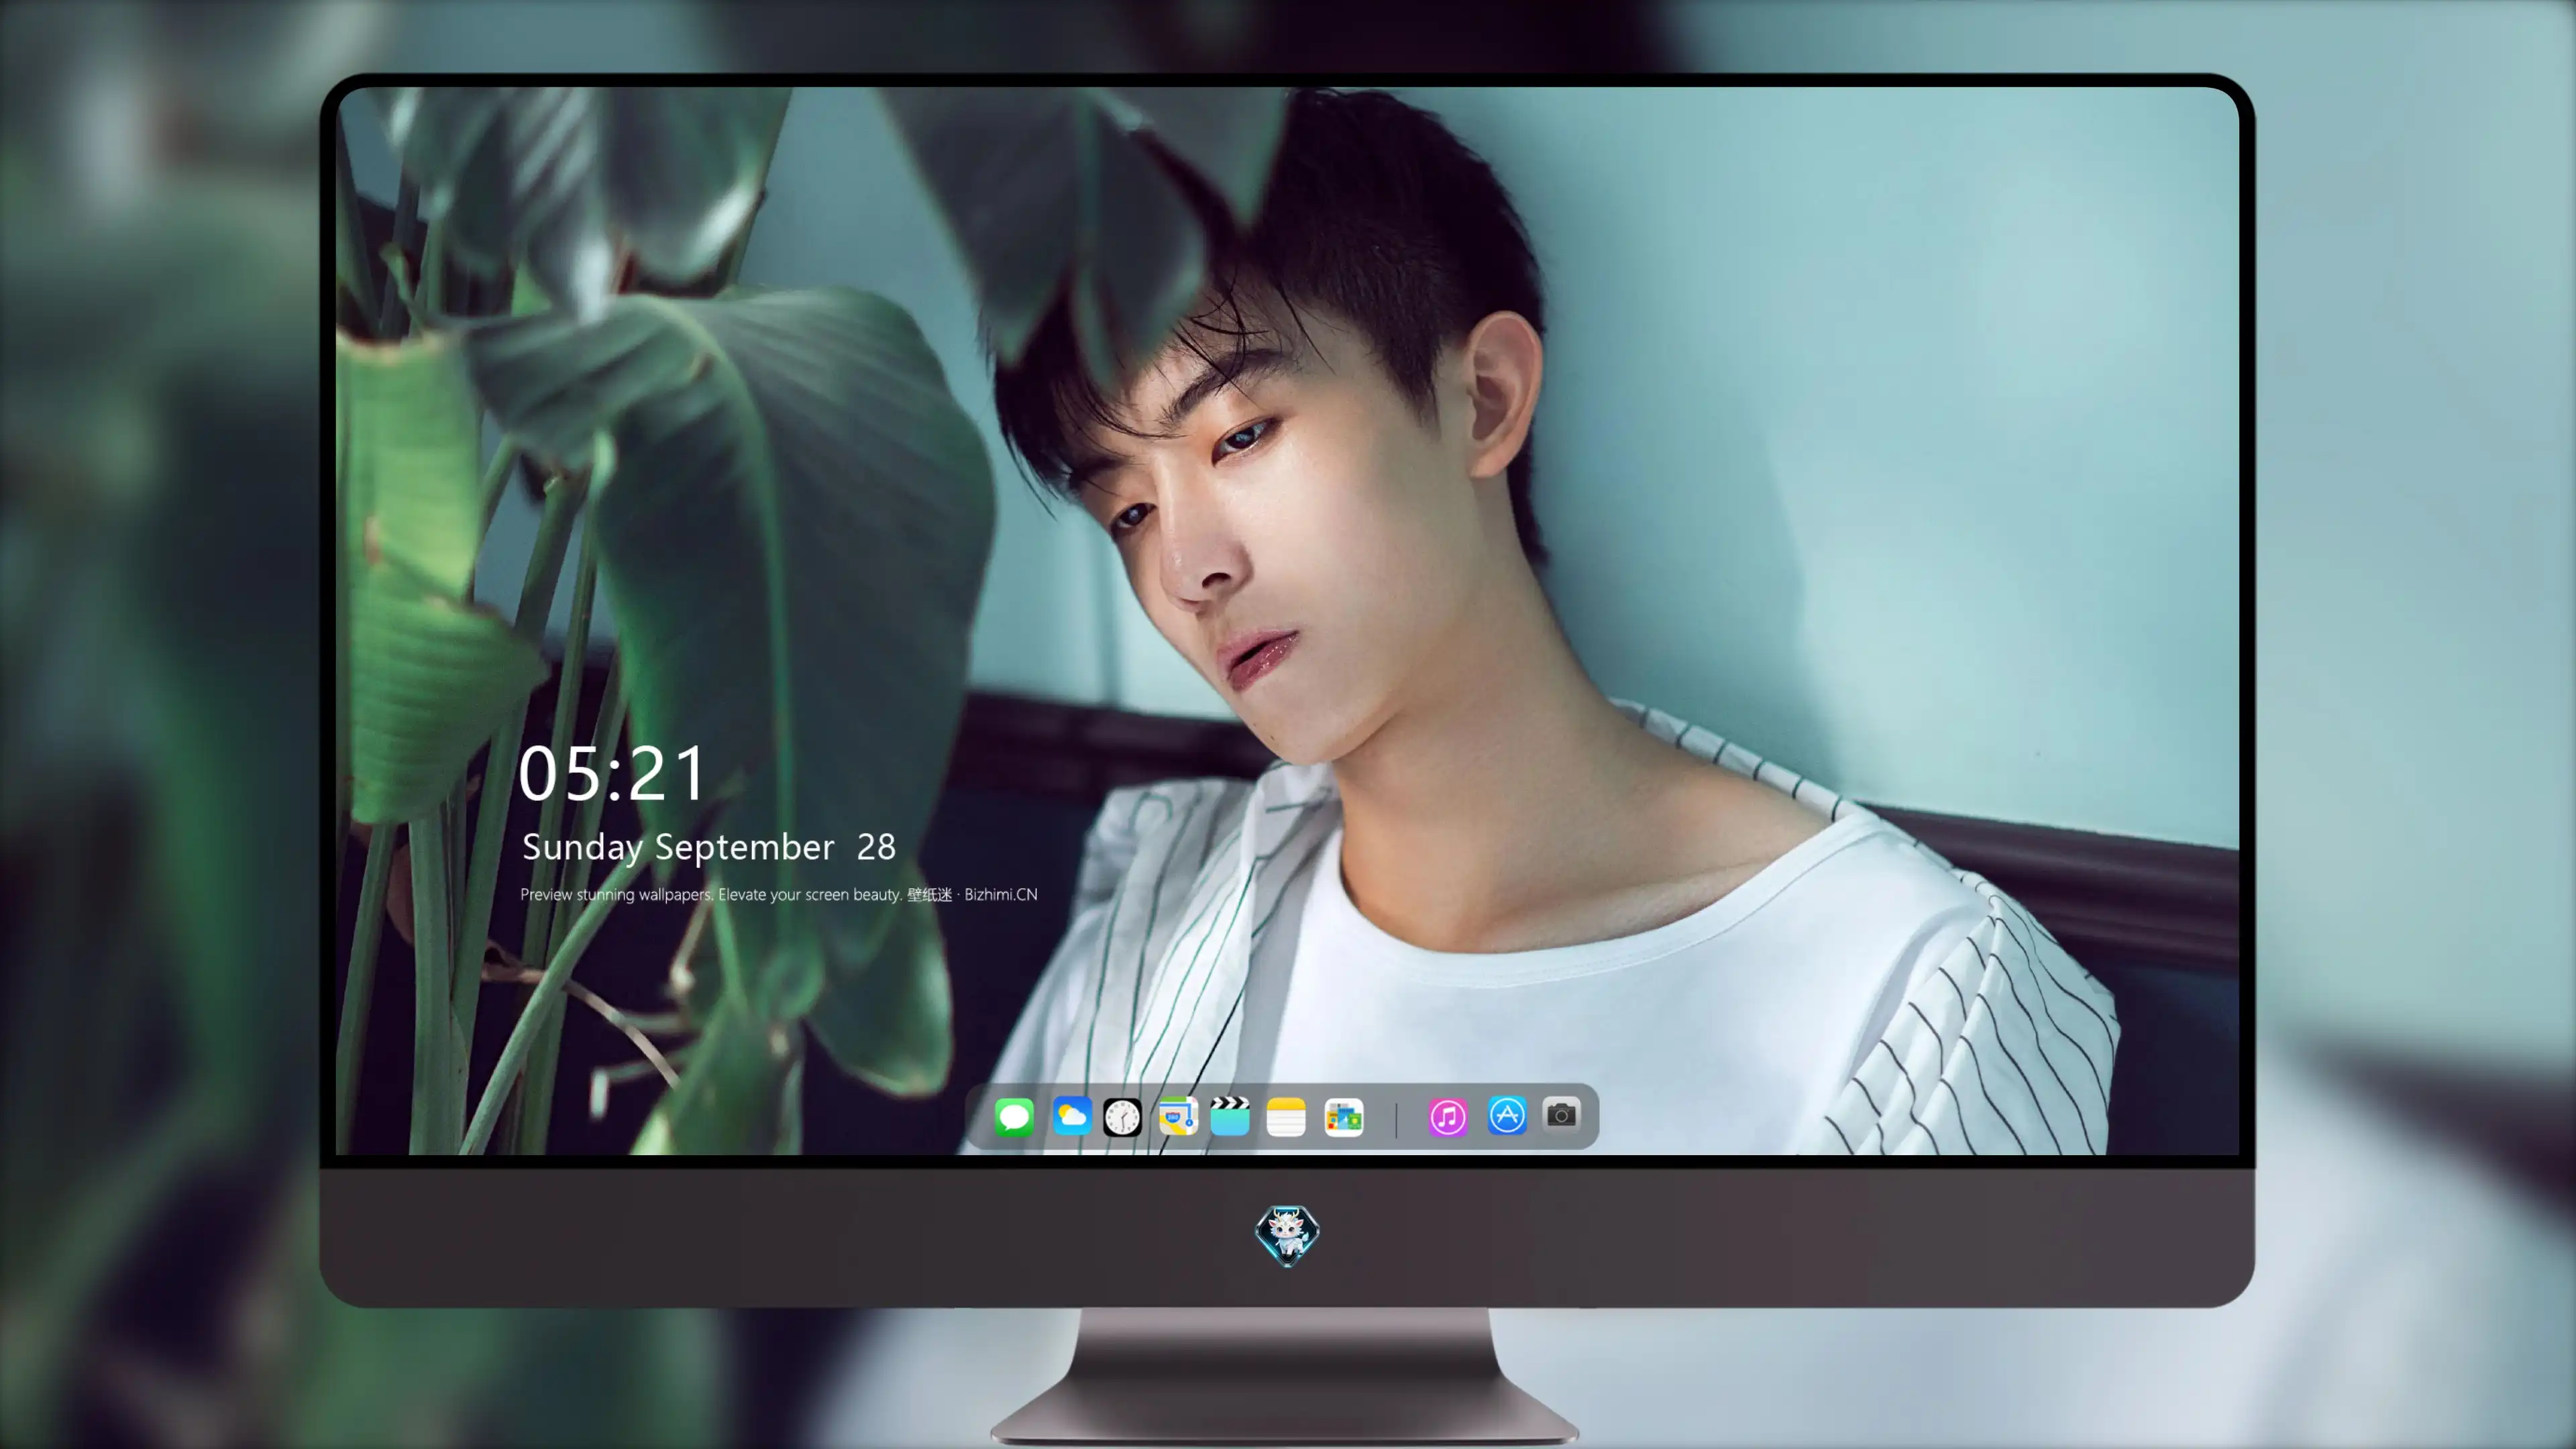Screen dimensions: 2576x1449
Task: Click the Bizhimi.CN site link text
Action: (1001, 894)
